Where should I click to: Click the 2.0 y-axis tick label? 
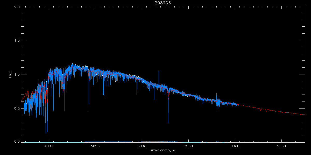click(x=17, y=7)
